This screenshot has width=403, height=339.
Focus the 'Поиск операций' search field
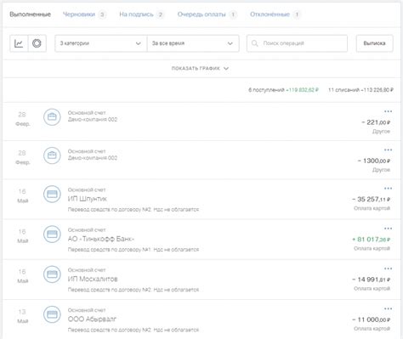point(297,43)
